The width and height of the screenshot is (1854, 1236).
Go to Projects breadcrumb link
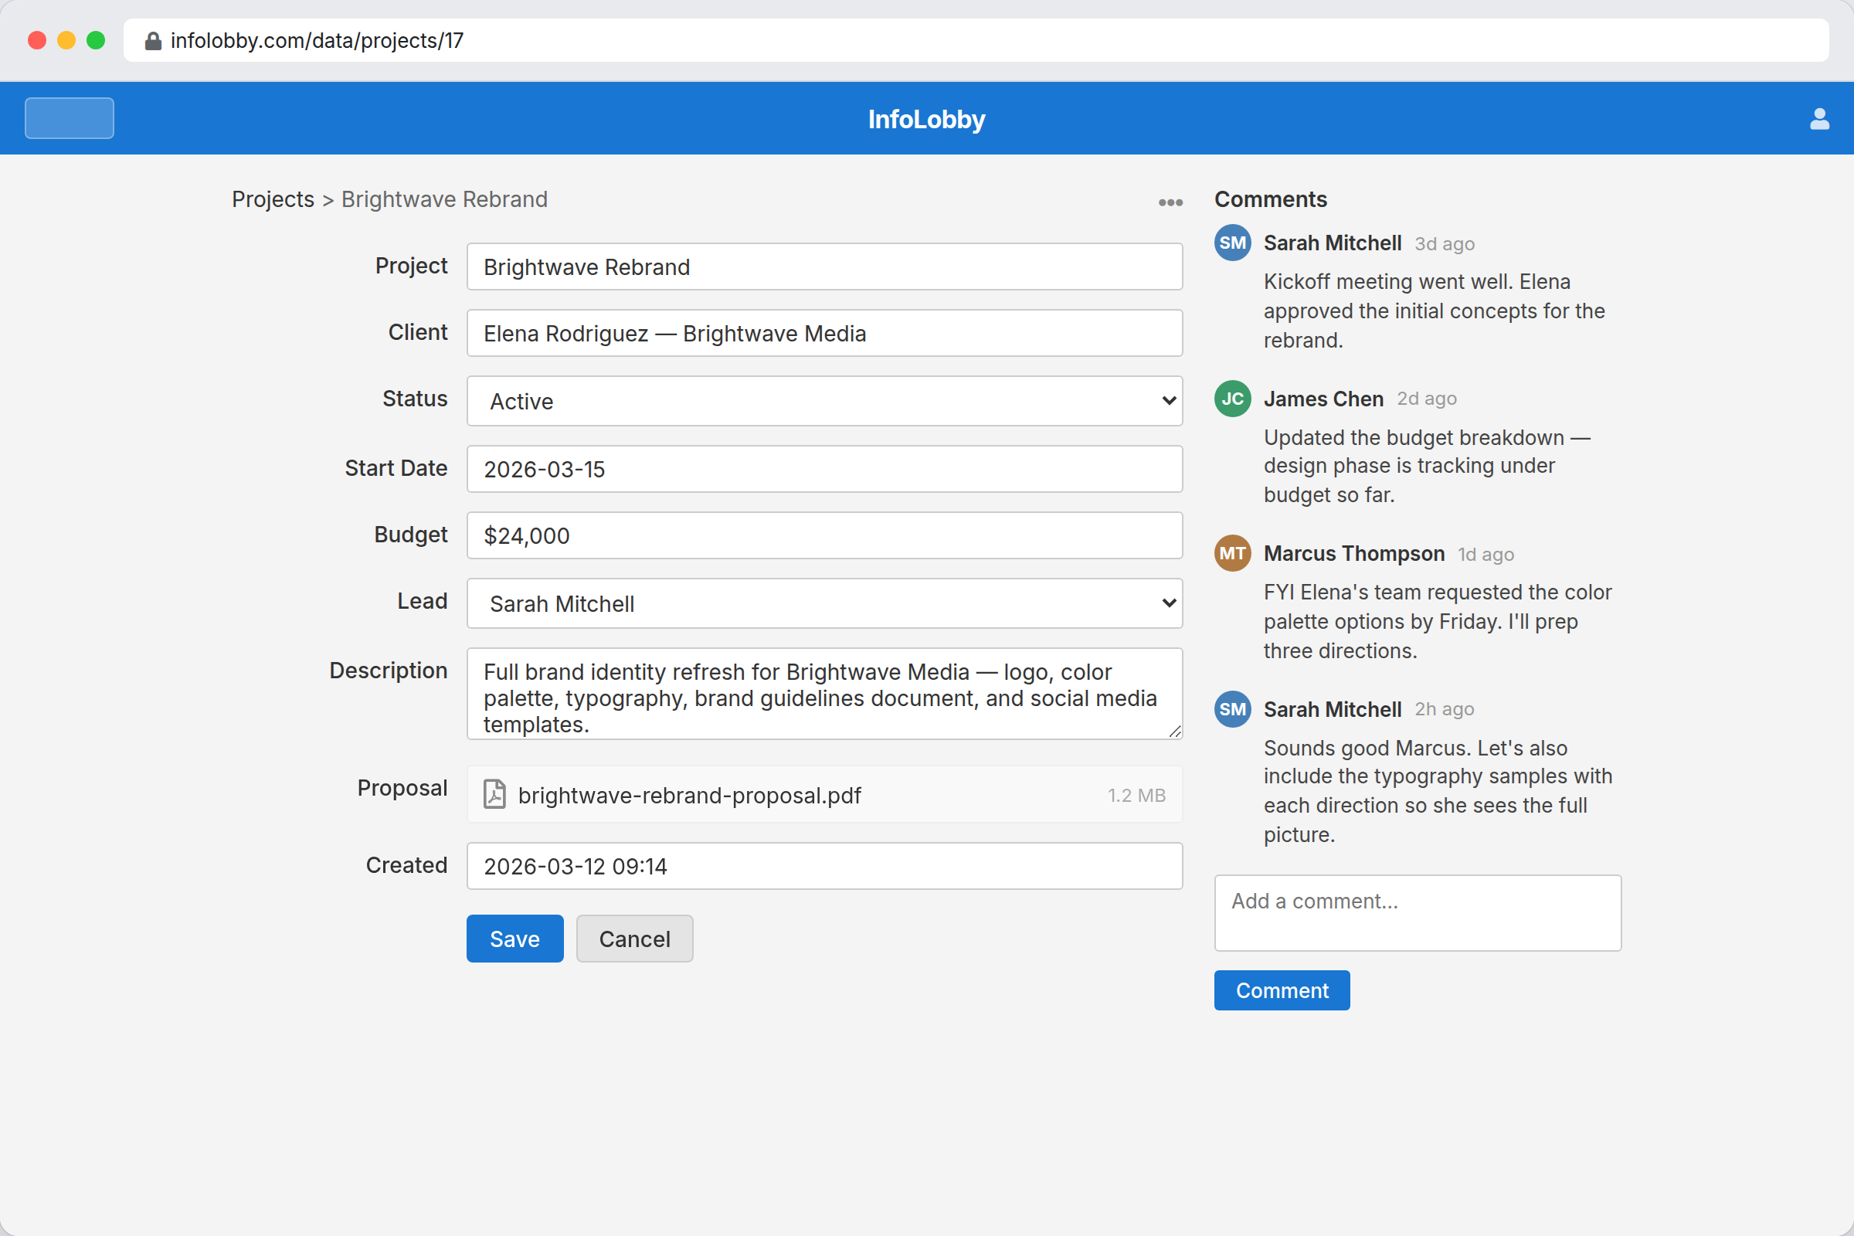coord(273,199)
